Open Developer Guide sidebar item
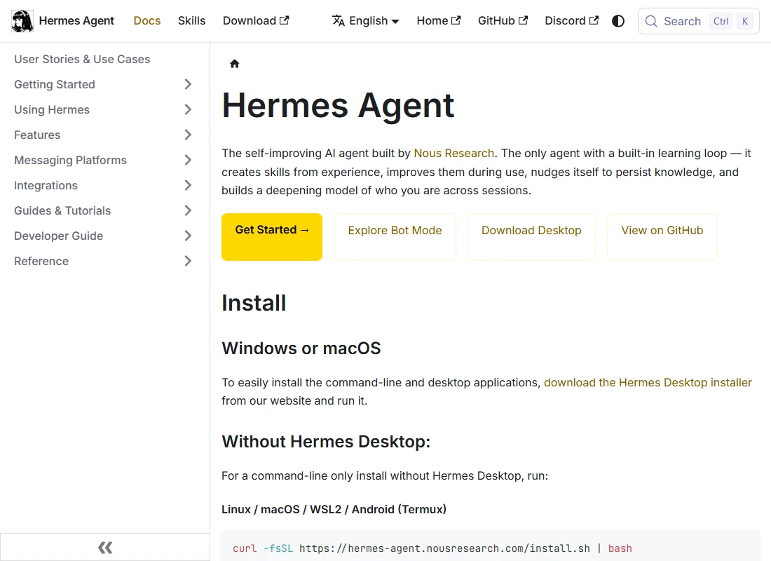Viewport: 771px width, 561px height. [58, 236]
